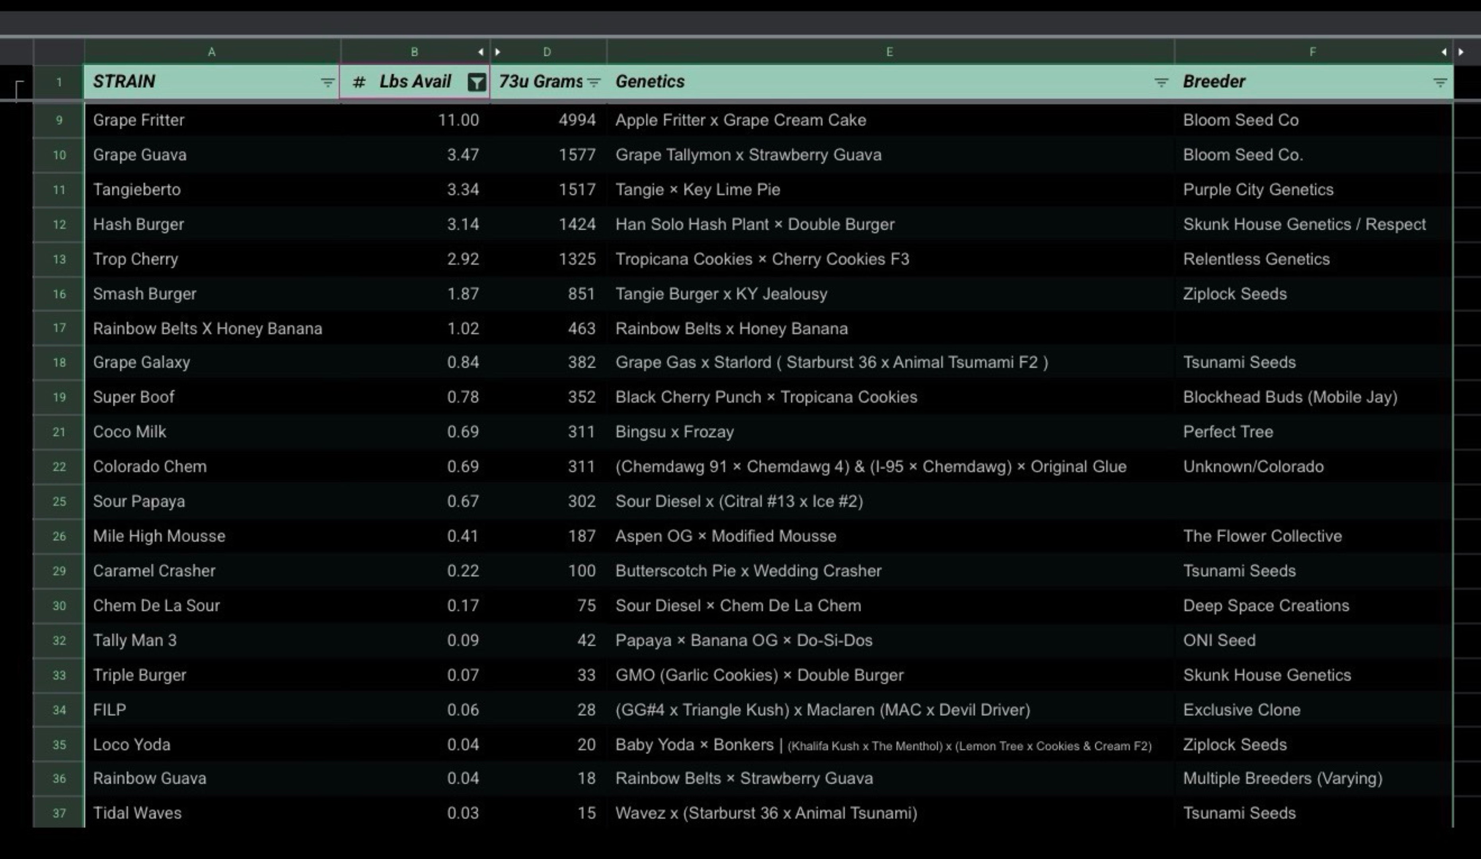1481x859 pixels.
Task: Select the Colorado Chem cell
Action: coord(212,466)
